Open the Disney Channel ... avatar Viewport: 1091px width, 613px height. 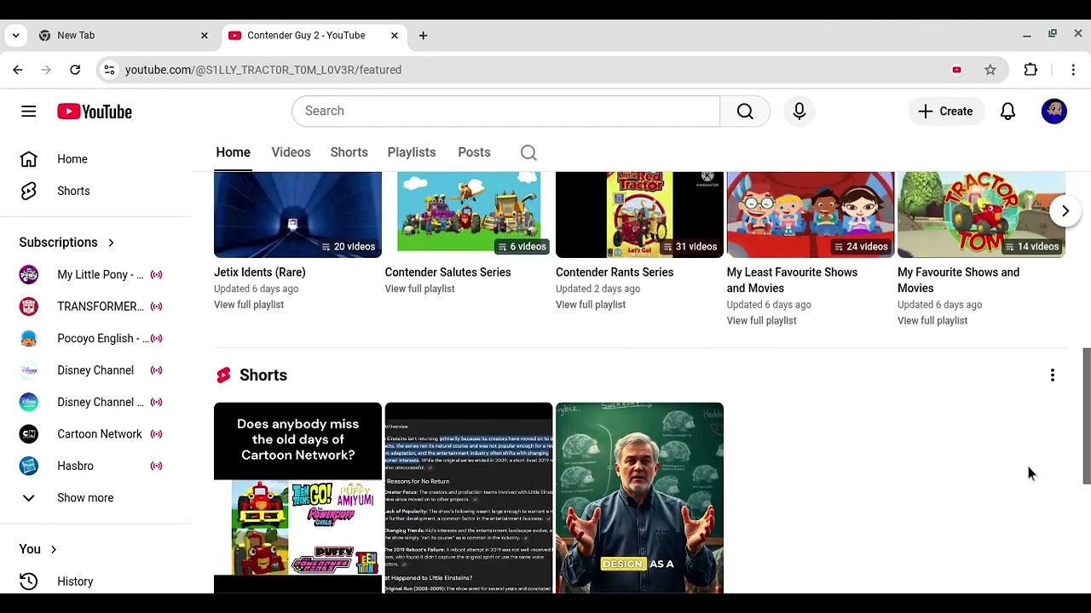(29, 402)
